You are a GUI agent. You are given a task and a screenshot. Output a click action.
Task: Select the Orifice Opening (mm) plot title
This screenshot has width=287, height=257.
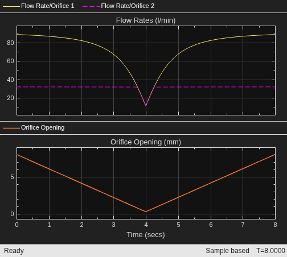[x=146, y=142]
